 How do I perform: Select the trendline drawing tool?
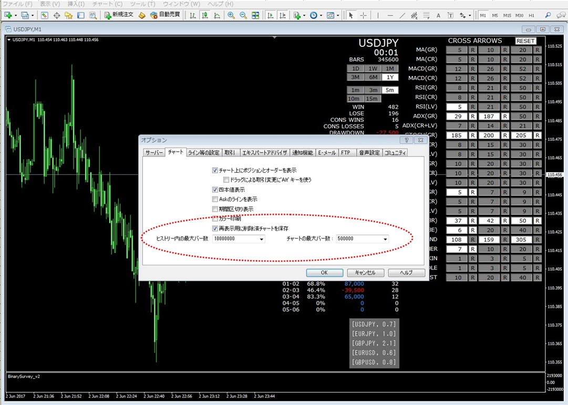[x=402, y=15]
